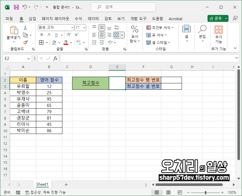Add a new sheet with plus
Image resolution: width=242 pixels, height=196 pixels.
(x=66, y=185)
